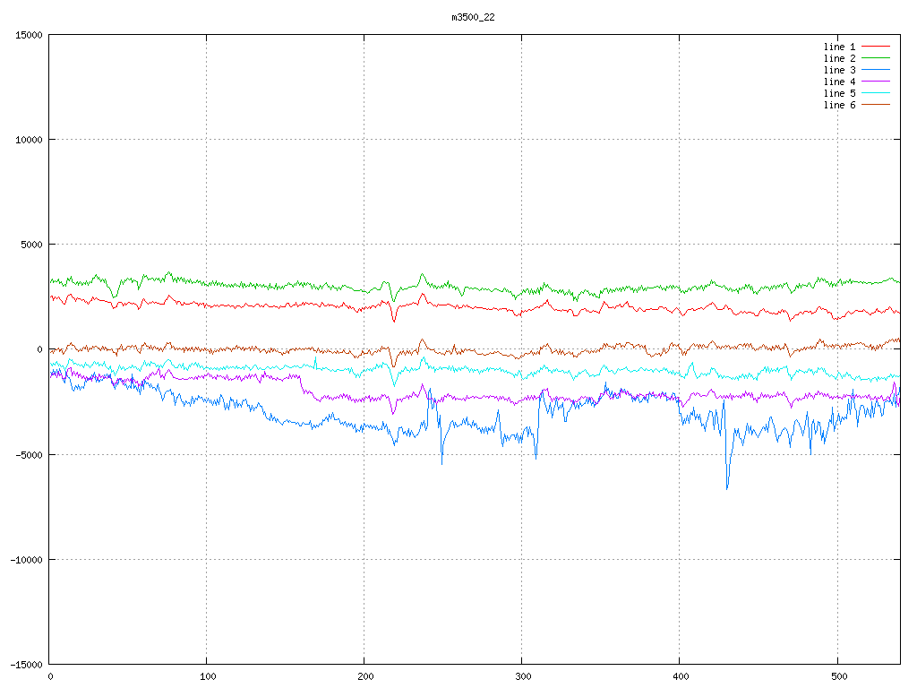
Task: Click the red line 1 legend sample
Action: point(876,47)
